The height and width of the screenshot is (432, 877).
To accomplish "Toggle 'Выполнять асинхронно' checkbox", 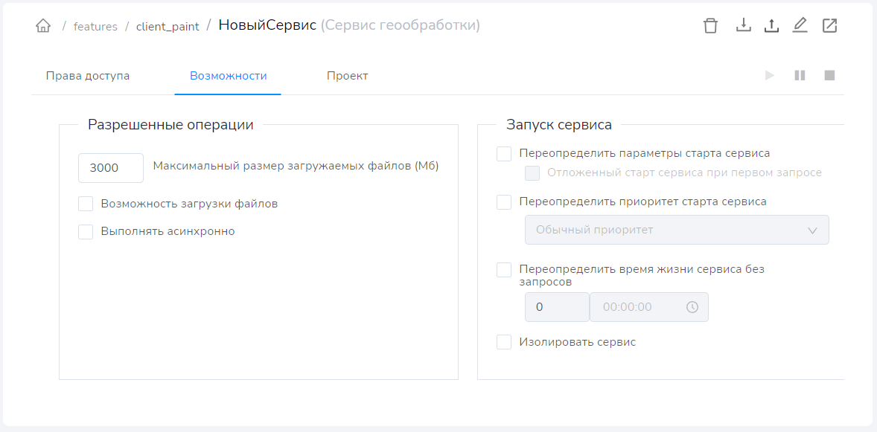I will (x=86, y=231).
